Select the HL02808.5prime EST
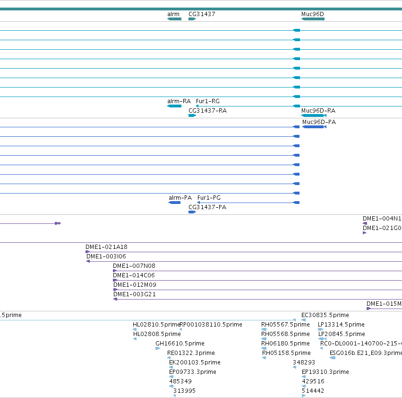 [135, 339]
